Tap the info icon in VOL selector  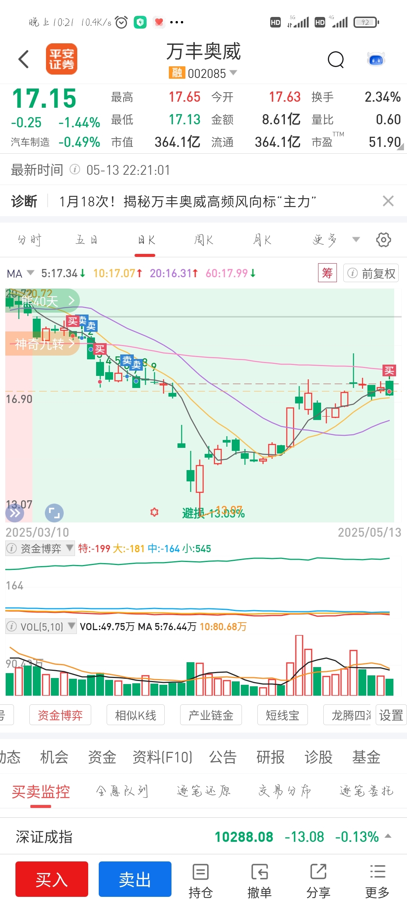(12, 626)
